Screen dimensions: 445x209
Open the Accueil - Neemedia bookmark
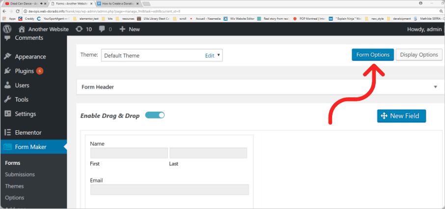click(205, 19)
